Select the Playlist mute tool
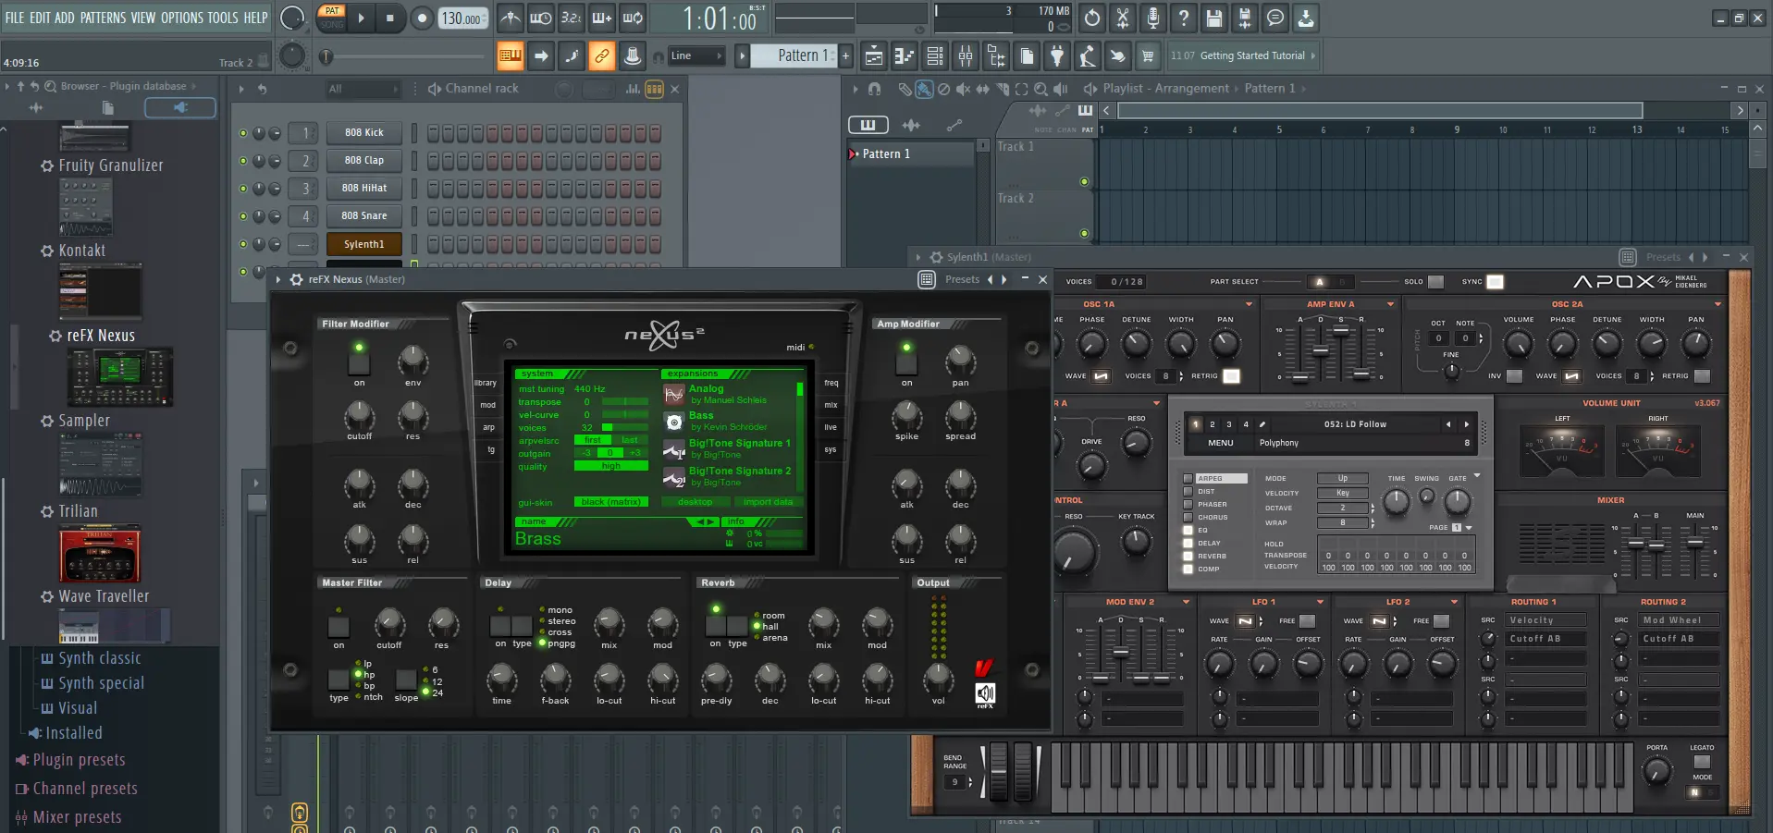The height and width of the screenshot is (833, 1773). click(963, 90)
